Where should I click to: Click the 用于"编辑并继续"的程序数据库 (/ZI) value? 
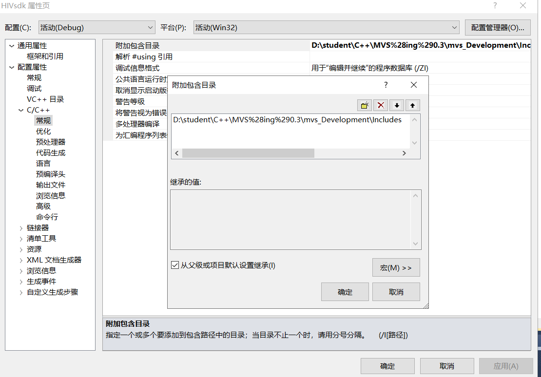(x=369, y=68)
